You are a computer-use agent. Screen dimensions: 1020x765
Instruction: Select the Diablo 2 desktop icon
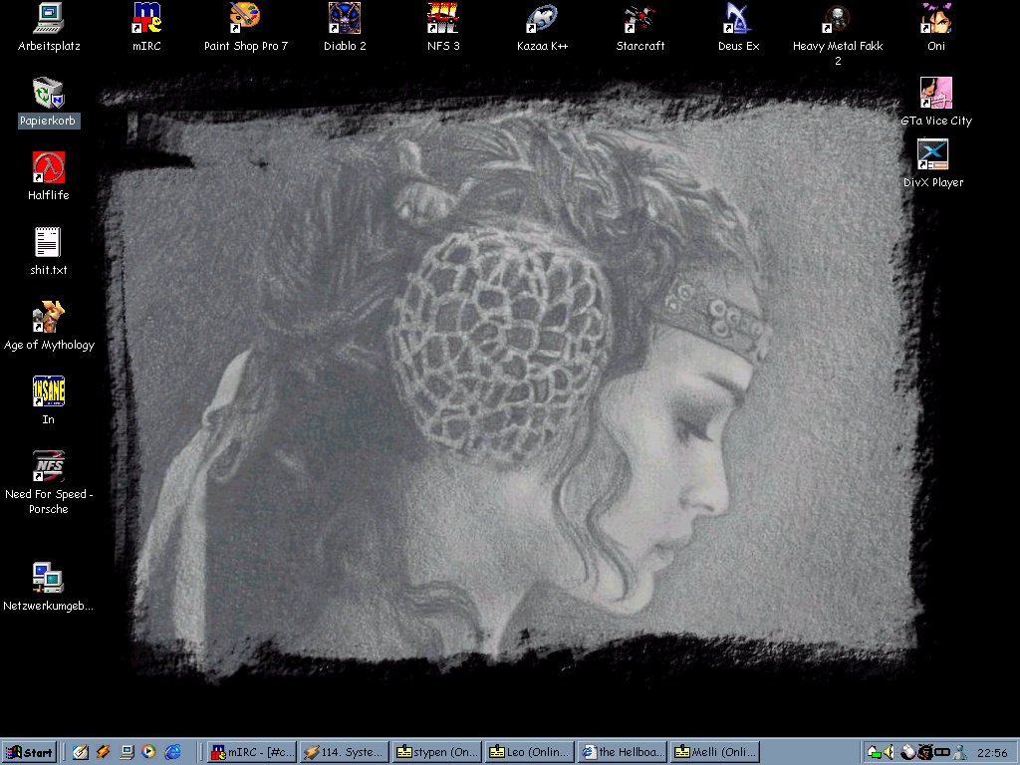coord(345,26)
